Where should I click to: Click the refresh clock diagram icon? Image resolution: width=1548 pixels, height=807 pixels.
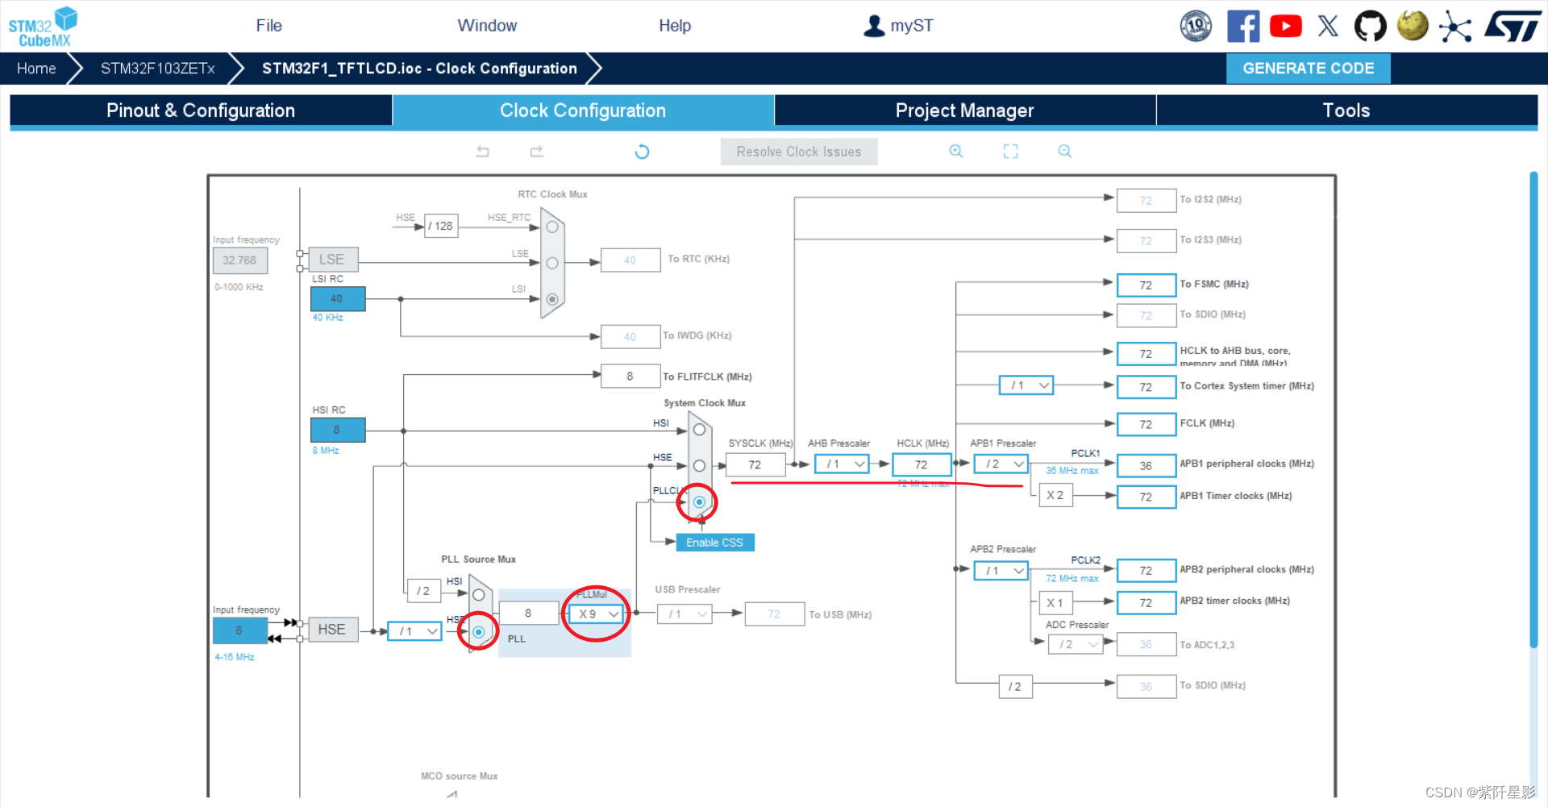[642, 152]
